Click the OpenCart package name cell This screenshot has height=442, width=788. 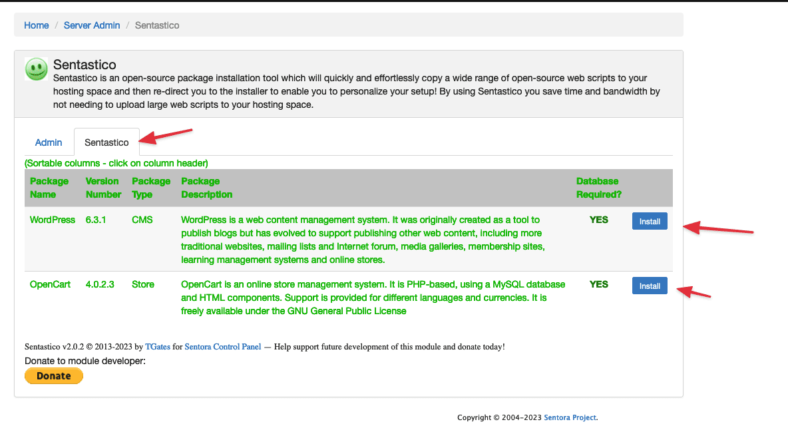click(x=50, y=284)
